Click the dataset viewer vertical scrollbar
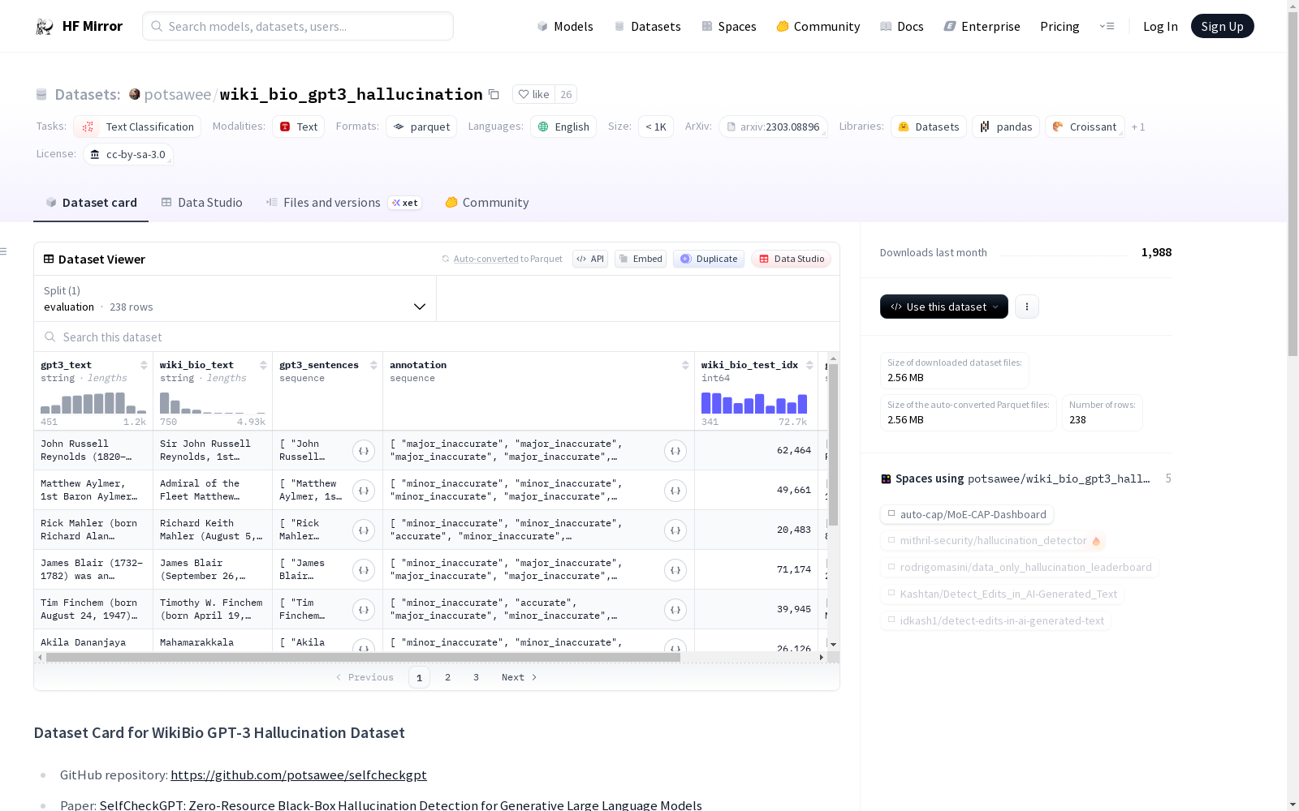The height and width of the screenshot is (811, 1299). click(833, 444)
